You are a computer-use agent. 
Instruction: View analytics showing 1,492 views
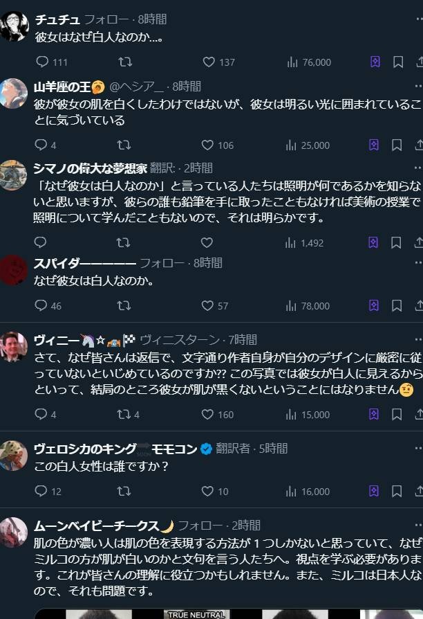click(304, 242)
